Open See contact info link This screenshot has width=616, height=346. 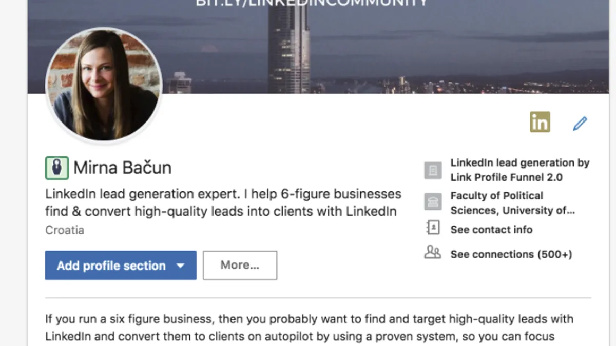tap(491, 230)
